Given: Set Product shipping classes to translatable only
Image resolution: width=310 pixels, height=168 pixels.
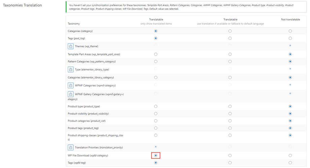Looking at the screenshot, I should tap(156, 135).
